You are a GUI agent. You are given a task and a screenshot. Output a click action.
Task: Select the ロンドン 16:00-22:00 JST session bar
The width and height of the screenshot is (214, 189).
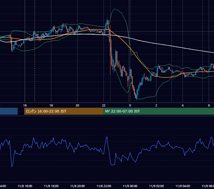[x=64, y=111]
